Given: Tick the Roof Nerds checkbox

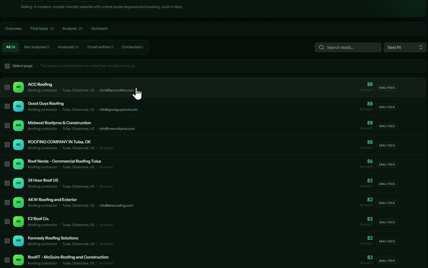Looking at the screenshot, I should pyautogui.click(x=7, y=164).
